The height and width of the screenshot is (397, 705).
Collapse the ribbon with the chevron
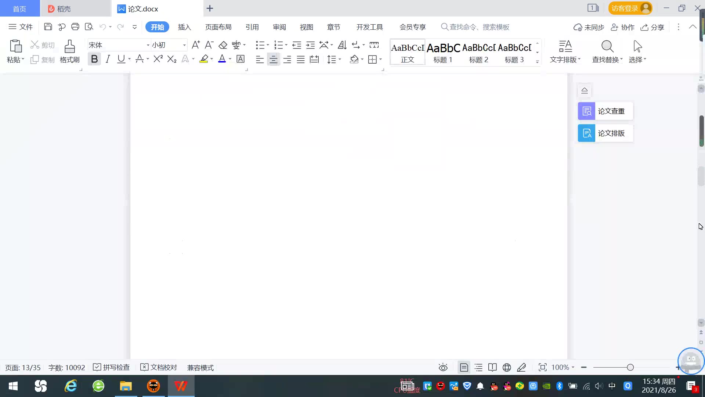[693, 27]
